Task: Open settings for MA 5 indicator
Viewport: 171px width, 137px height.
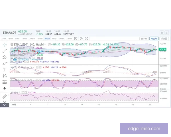Action: coord(30,48)
